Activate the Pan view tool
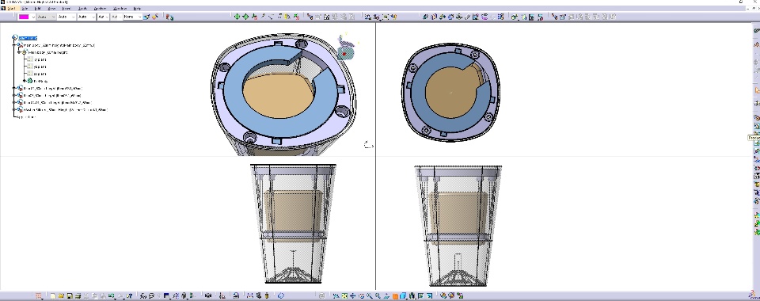This screenshot has width=760, height=301. pos(353,295)
